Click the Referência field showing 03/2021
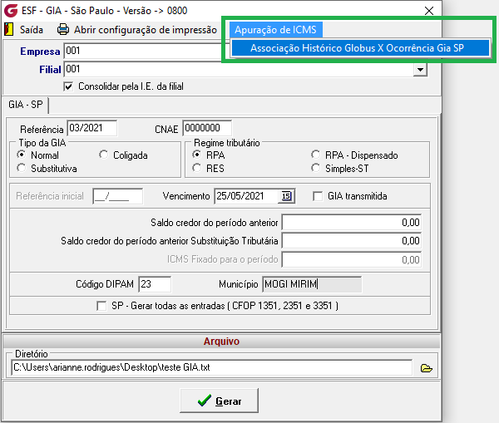Viewport: 499px width, 423px height. pos(92,128)
